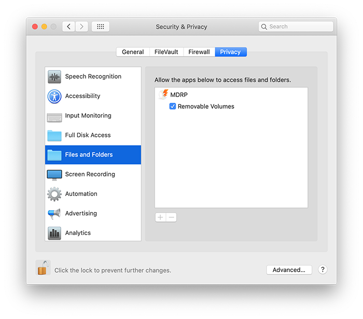
Task: Select the Analytics category label
Action: [x=78, y=233]
